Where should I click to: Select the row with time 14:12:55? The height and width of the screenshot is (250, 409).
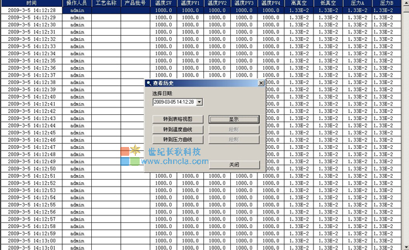(201, 205)
